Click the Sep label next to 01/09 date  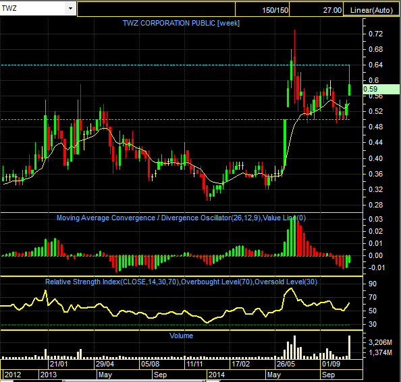tap(328, 375)
